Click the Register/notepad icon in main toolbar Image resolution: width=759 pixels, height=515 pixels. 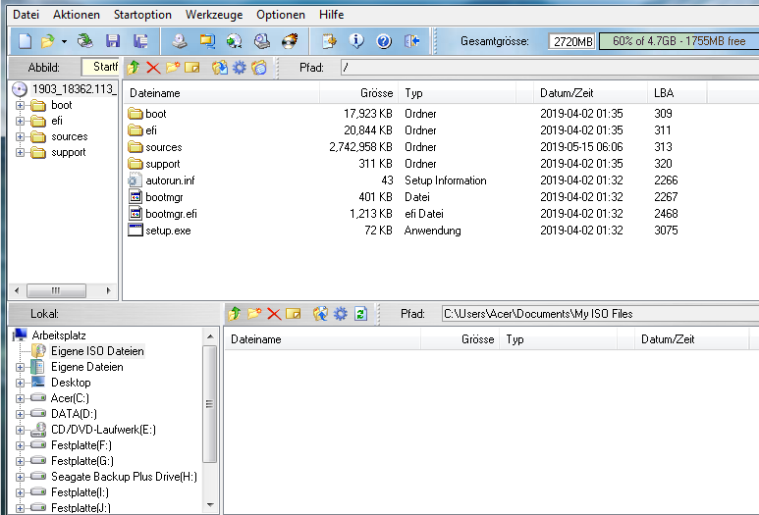click(329, 41)
